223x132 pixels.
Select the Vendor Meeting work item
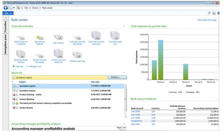coord(27,99)
